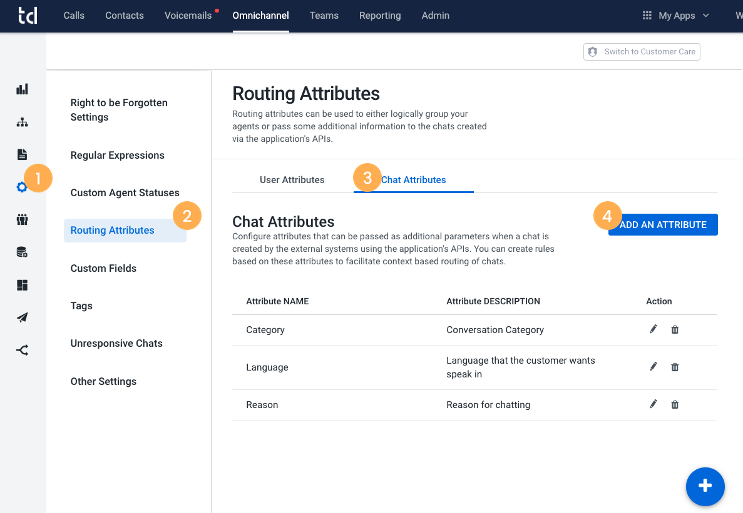
Task: Open the settings gear sidebar icon
Action: pos(22,187)
